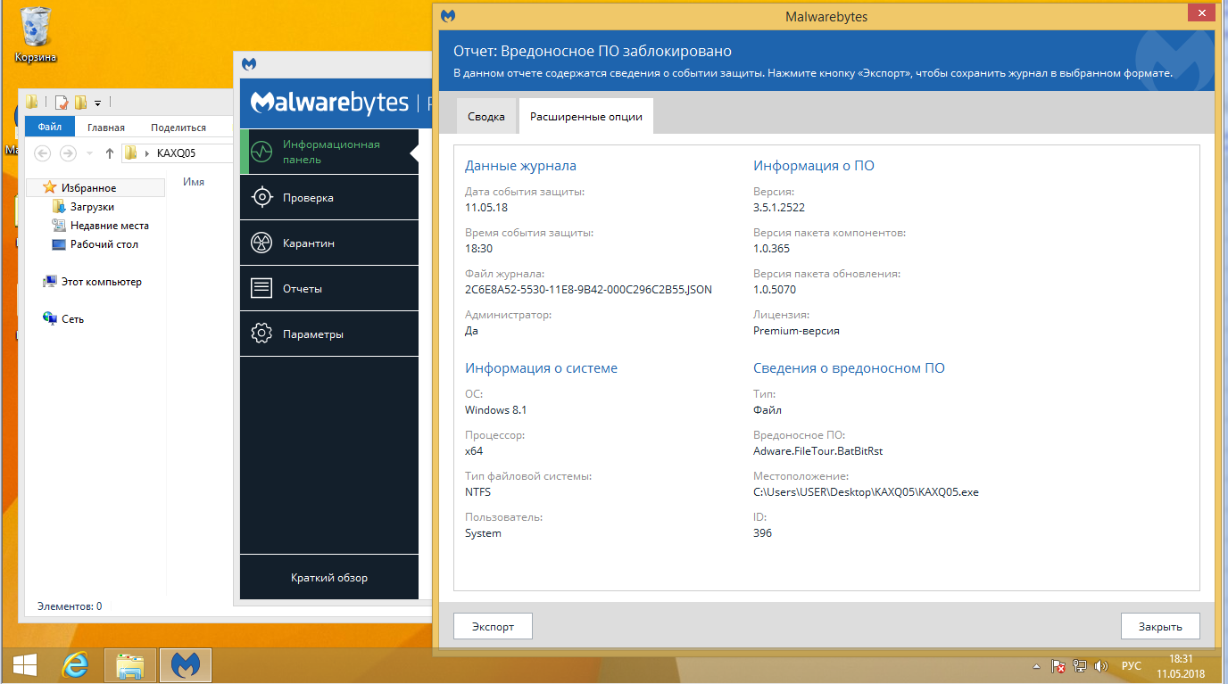Image resolution: width=1228 pixels, height=684 pixels.
Task: Click the volume speaker icon in system tray
Action: [x=1101, y=665]
